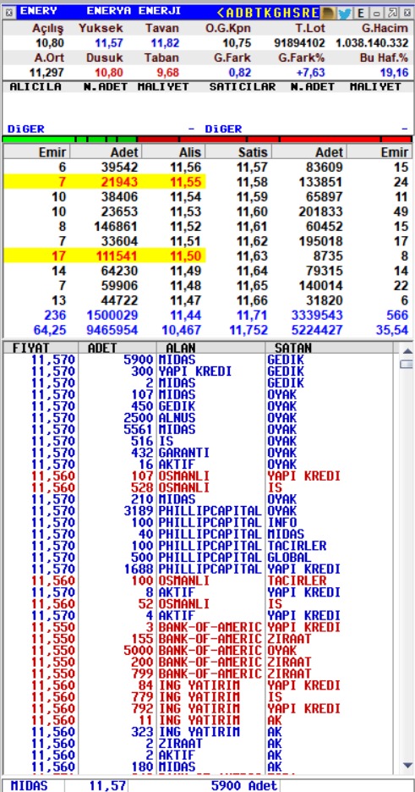Screen dimensions: 415x792
Task: Click MIDAS in bottom status bar
Action: coord(30,786)
